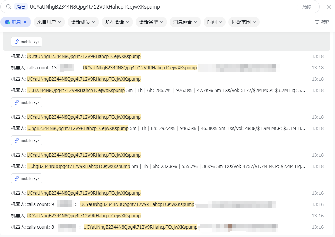Open the 筛选 filter options
The width and height of the screenshot is (335, 237).
323,22
